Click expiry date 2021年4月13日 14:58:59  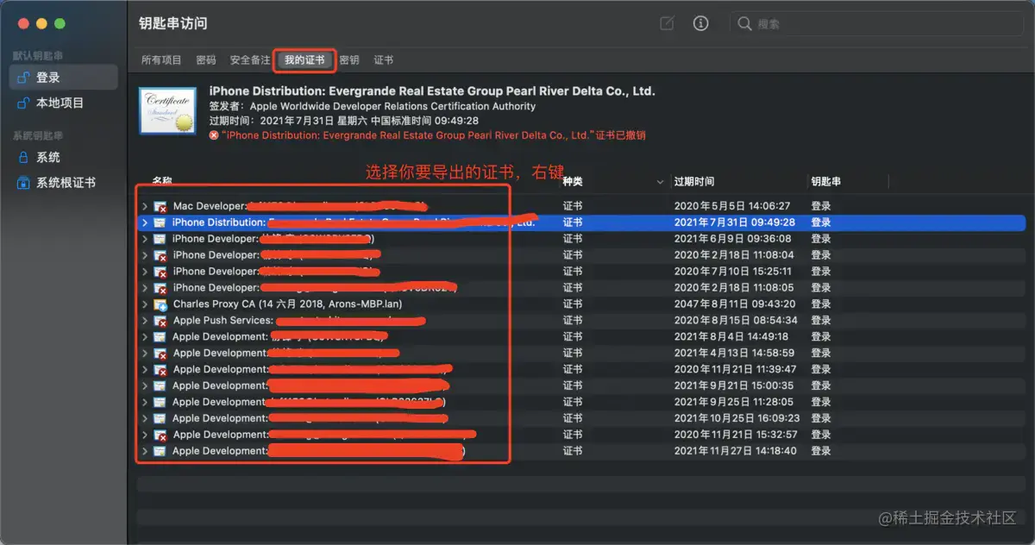tap(736, 354)
